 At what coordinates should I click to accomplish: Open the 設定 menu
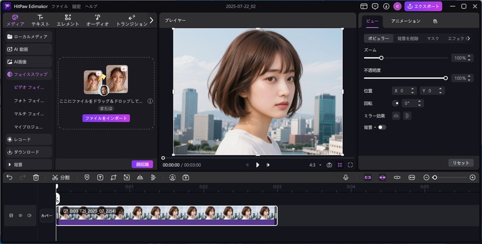click(x=77, y=6)
